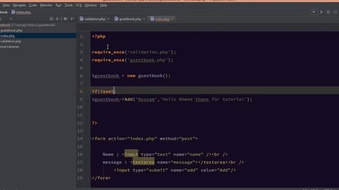Place the cursor on the 'if(isset' line
Image resolution: width=339 pixels, height=190 pixels.
click(104, 91)
